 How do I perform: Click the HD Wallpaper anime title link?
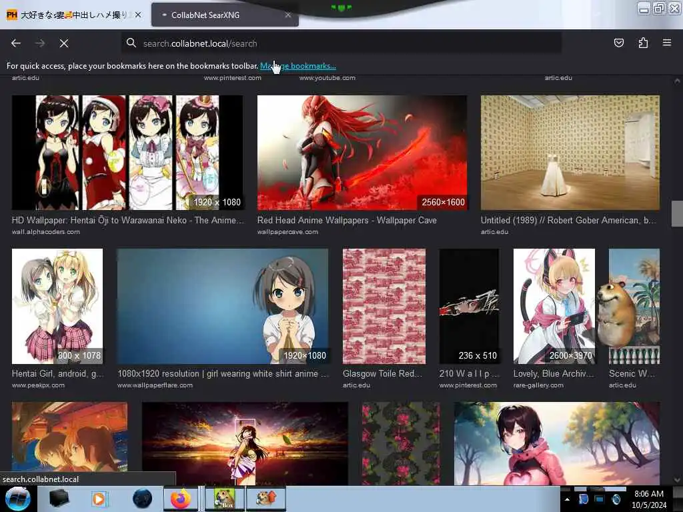(127, 220)
